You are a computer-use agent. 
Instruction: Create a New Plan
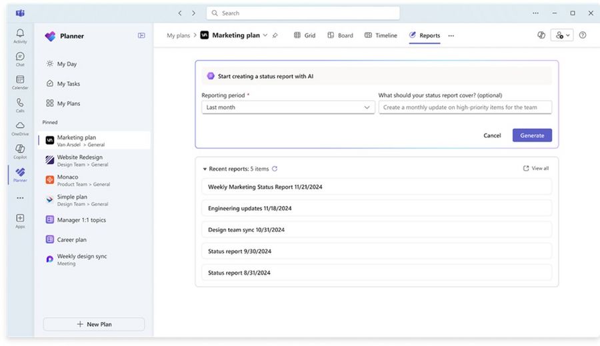coord(94,324)
